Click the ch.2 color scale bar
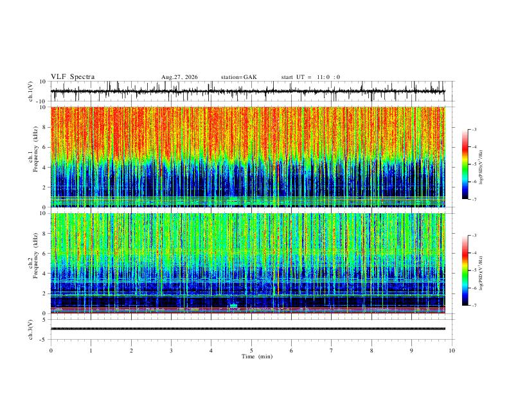This screenshot has height=393, width=509. coord(465,270)
